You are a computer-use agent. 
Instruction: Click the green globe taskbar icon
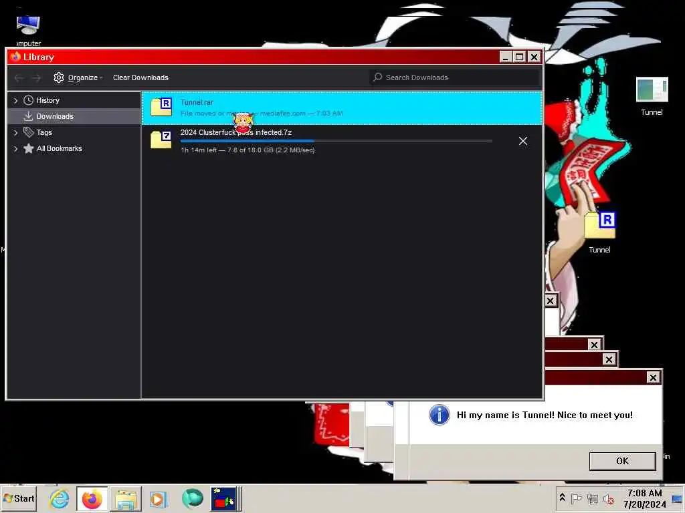click(192, 498)
